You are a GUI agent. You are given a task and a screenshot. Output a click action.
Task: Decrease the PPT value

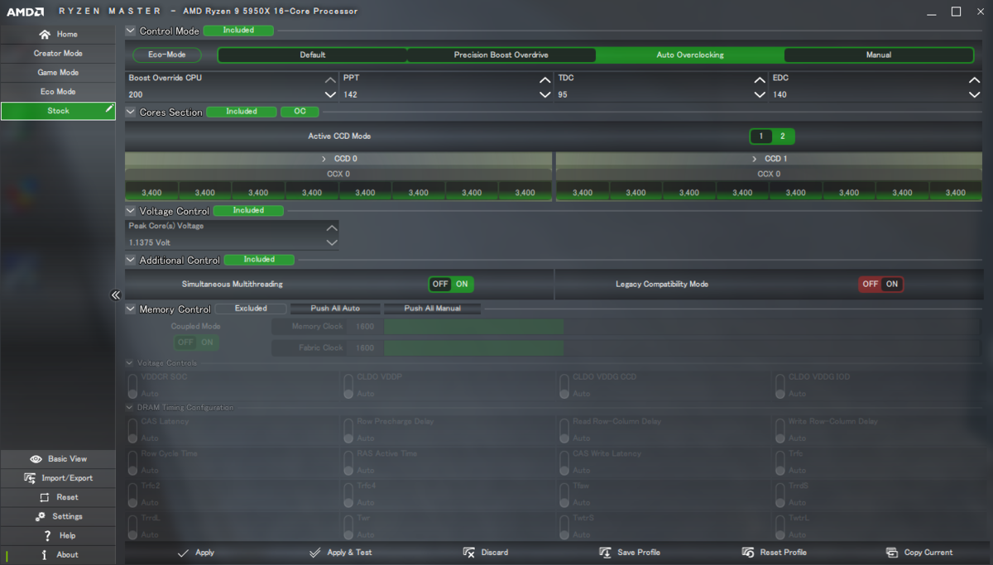(544, 95)
